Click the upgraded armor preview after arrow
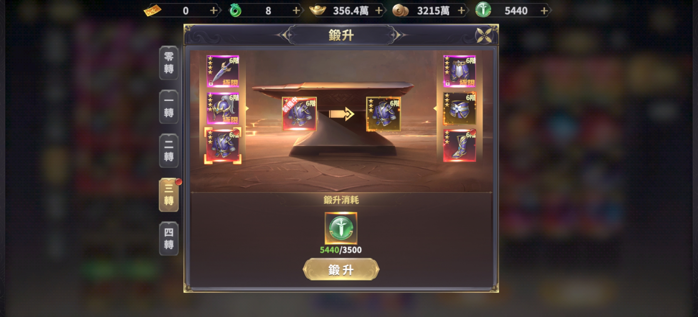The image size is (698, 317). coord(383,114)
